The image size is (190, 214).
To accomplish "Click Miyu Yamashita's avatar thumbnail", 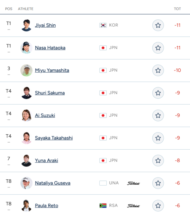I will (26, 71).
